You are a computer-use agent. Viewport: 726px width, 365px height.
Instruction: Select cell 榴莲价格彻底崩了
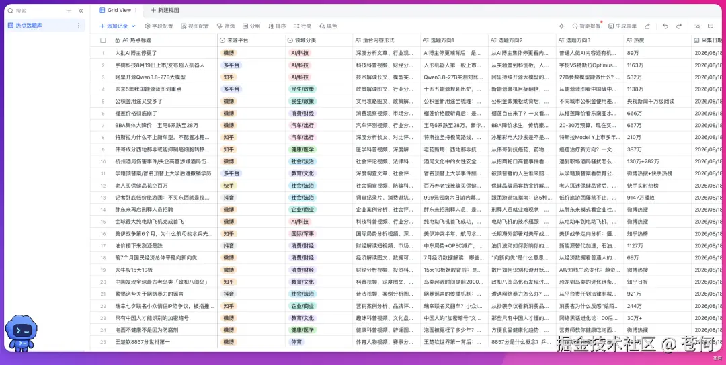(165, 113)
